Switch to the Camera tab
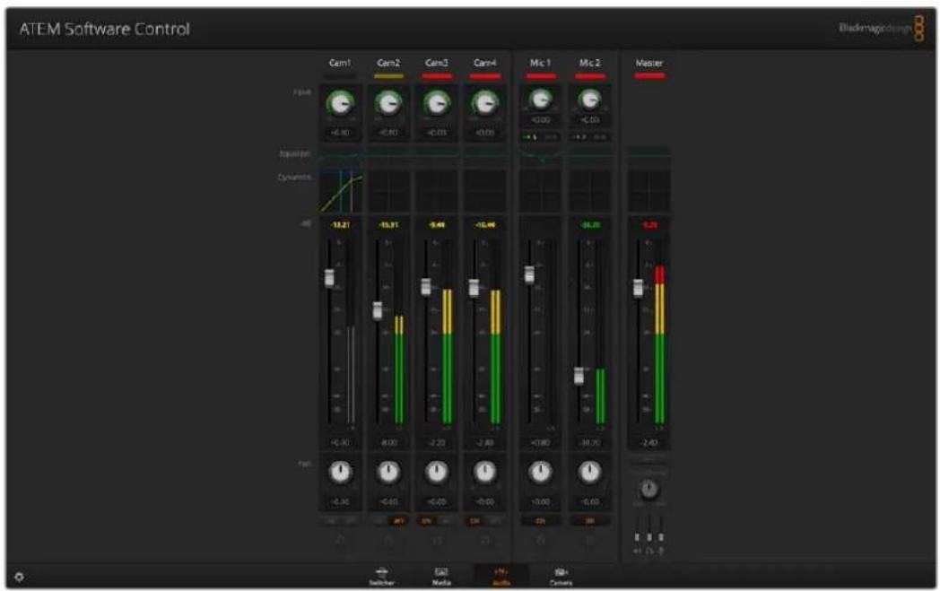This screenshot has width=940, height=591. pyautogui.click(x=561, y=576)
